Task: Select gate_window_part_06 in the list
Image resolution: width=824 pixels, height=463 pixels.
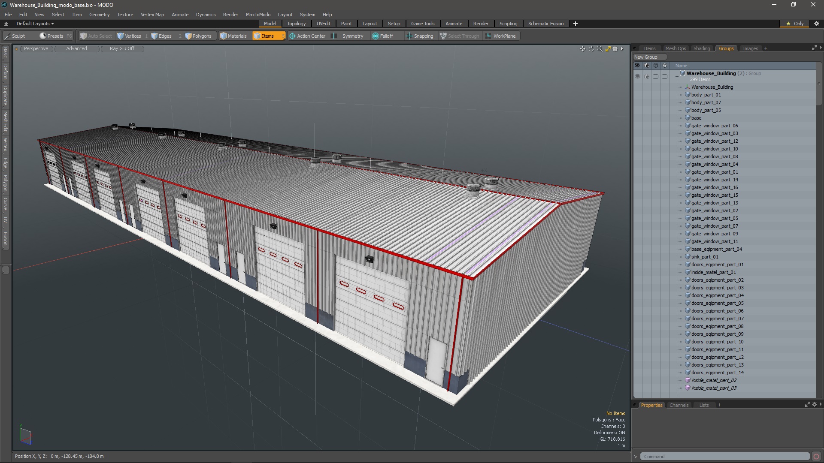Action: (x=714, y=126)
